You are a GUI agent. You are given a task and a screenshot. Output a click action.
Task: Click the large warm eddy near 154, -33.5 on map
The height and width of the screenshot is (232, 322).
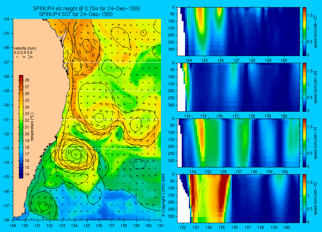75,154
